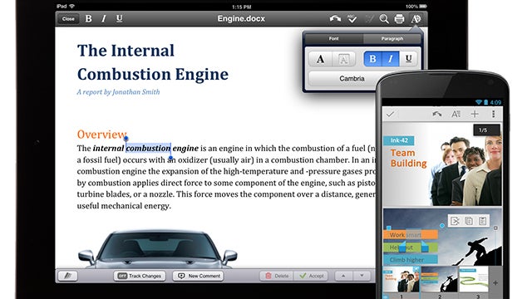Tap the Work smart text box
Screen dimensions: 532x299
coord(411,234)
